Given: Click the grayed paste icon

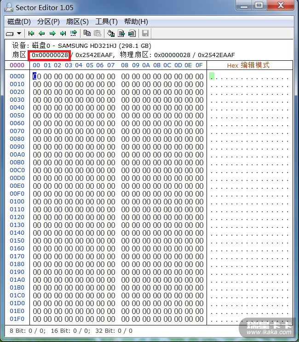Looking at the screenshot, I should pos(98,33).
